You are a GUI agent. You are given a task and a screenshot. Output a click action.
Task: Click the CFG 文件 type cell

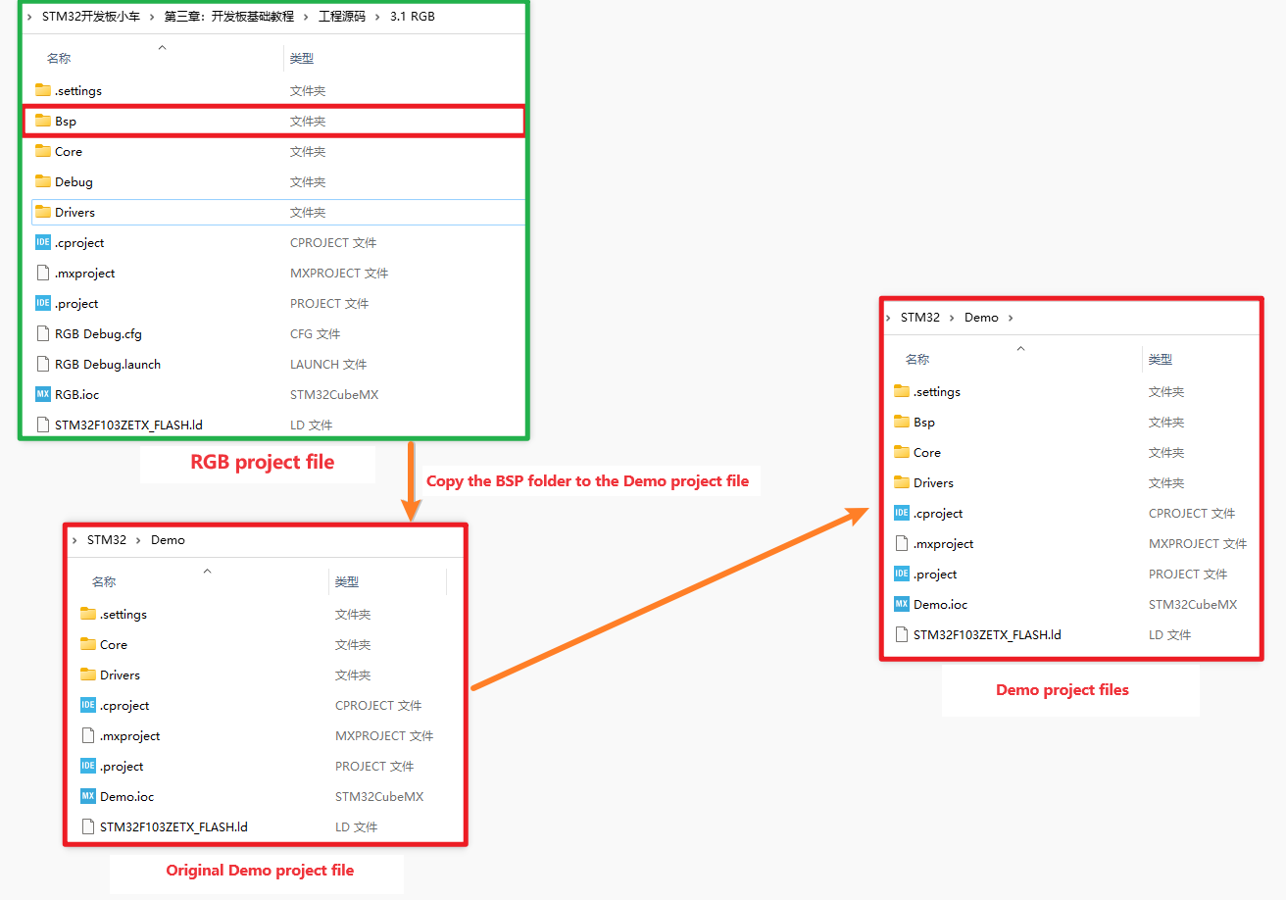(x=315, y=333)
